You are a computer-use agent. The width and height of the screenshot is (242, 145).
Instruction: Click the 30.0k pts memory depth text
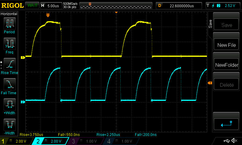pos(70,7)
